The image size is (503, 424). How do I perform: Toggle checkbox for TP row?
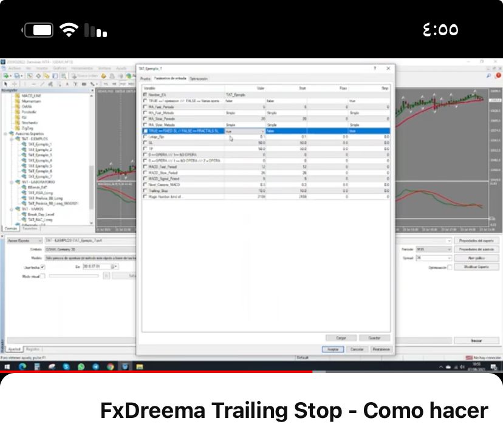145,149
